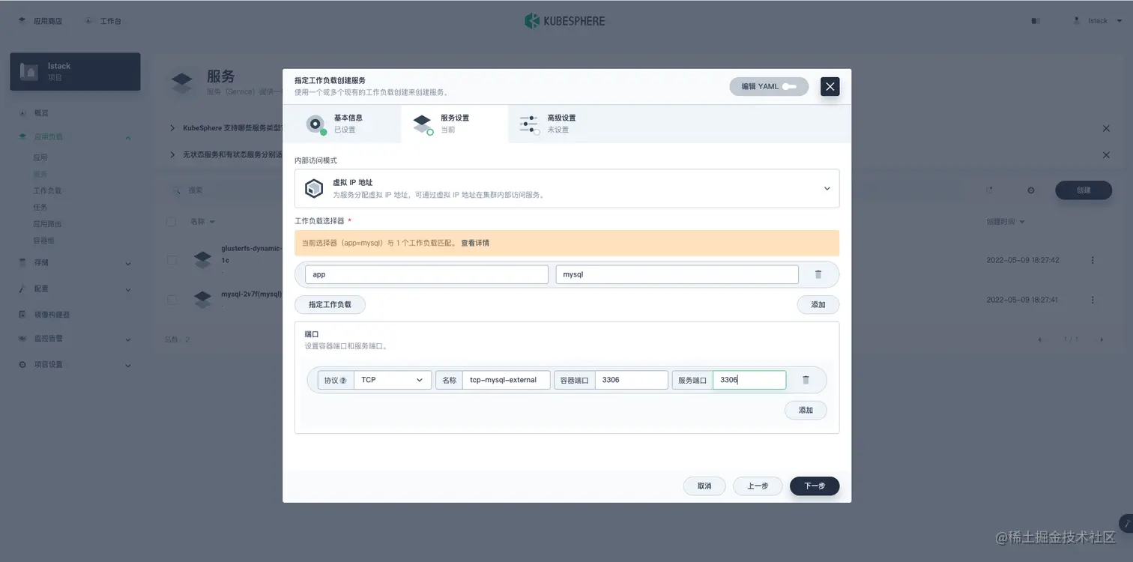This screenshot has height=562, width=1133.
Task: Click the 创建 button on services page
Action: pyautogui.click(x=1084, y=190)
